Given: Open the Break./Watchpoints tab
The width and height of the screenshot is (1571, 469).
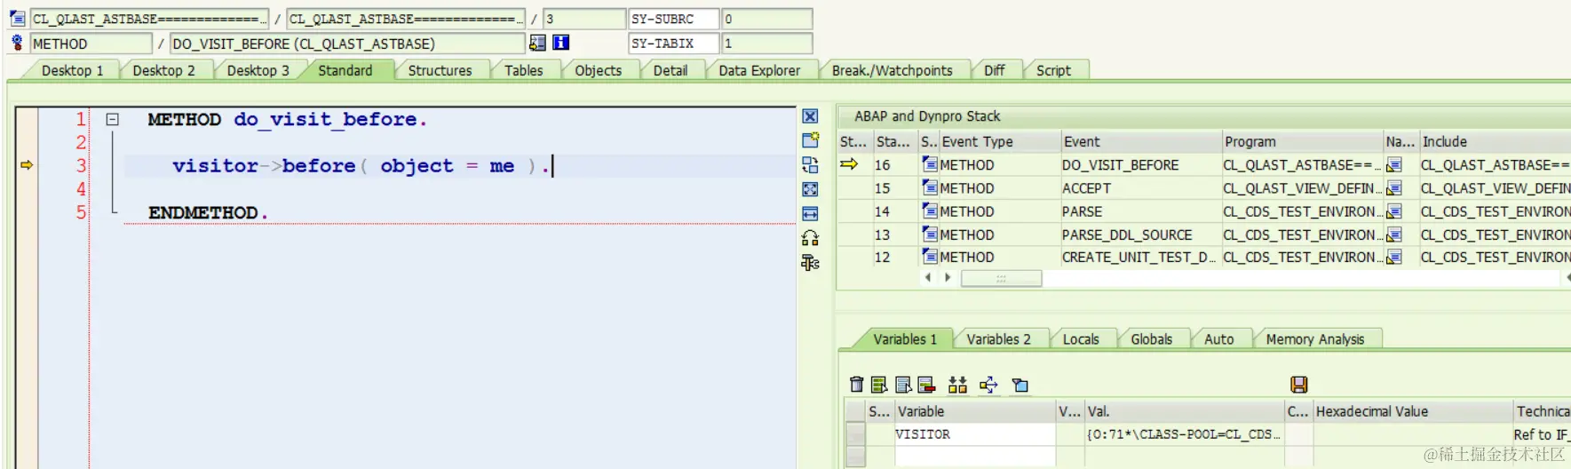Looking at the screenshot, I should tap(892, 70).
